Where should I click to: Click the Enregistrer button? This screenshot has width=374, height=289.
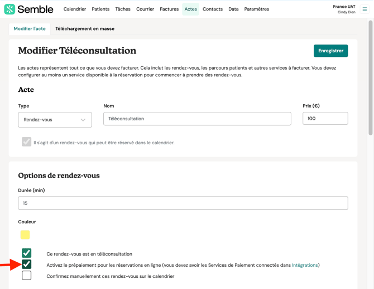330,51
